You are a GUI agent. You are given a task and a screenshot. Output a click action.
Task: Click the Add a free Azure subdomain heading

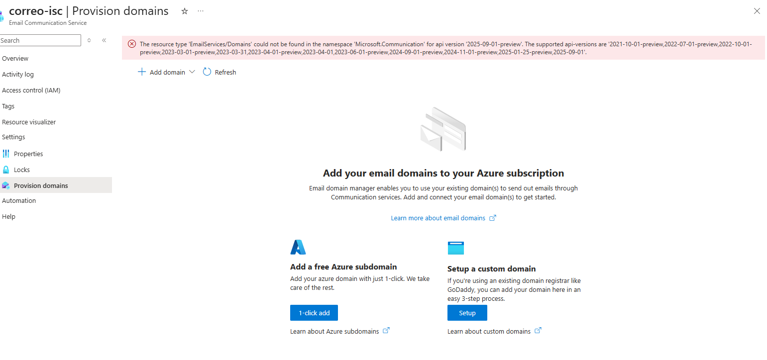pyautogui.click(x=343, y=267)
